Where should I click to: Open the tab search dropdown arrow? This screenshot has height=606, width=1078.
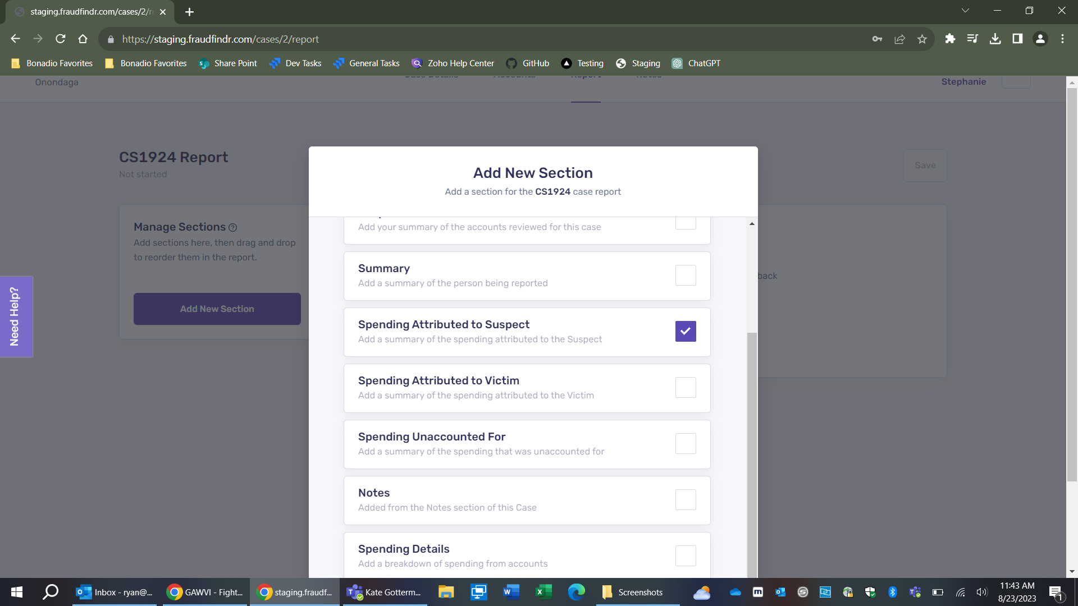point(965,11)
